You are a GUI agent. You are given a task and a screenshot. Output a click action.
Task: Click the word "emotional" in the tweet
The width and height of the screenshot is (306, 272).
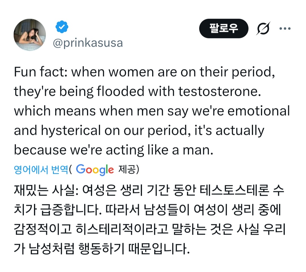pyautogui.click(x=259, y=111)
